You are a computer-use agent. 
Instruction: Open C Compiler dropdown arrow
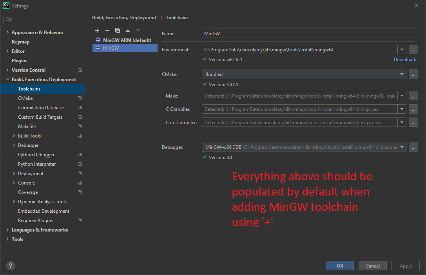[x=402, y=109]
